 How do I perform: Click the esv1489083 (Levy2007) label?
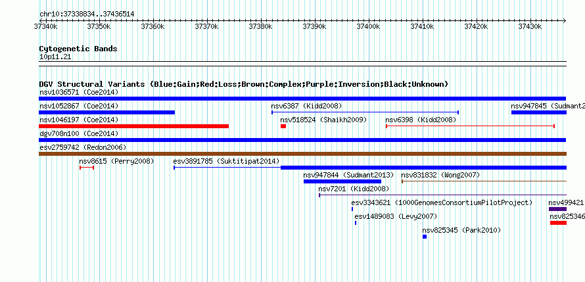(396, 216)
